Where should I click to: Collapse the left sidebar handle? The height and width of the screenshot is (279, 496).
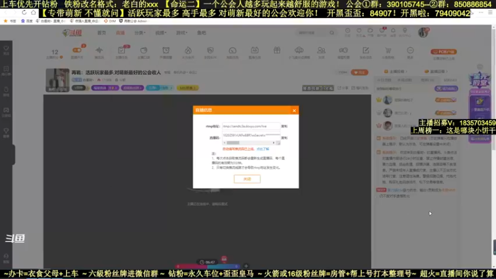click(14, 154)
